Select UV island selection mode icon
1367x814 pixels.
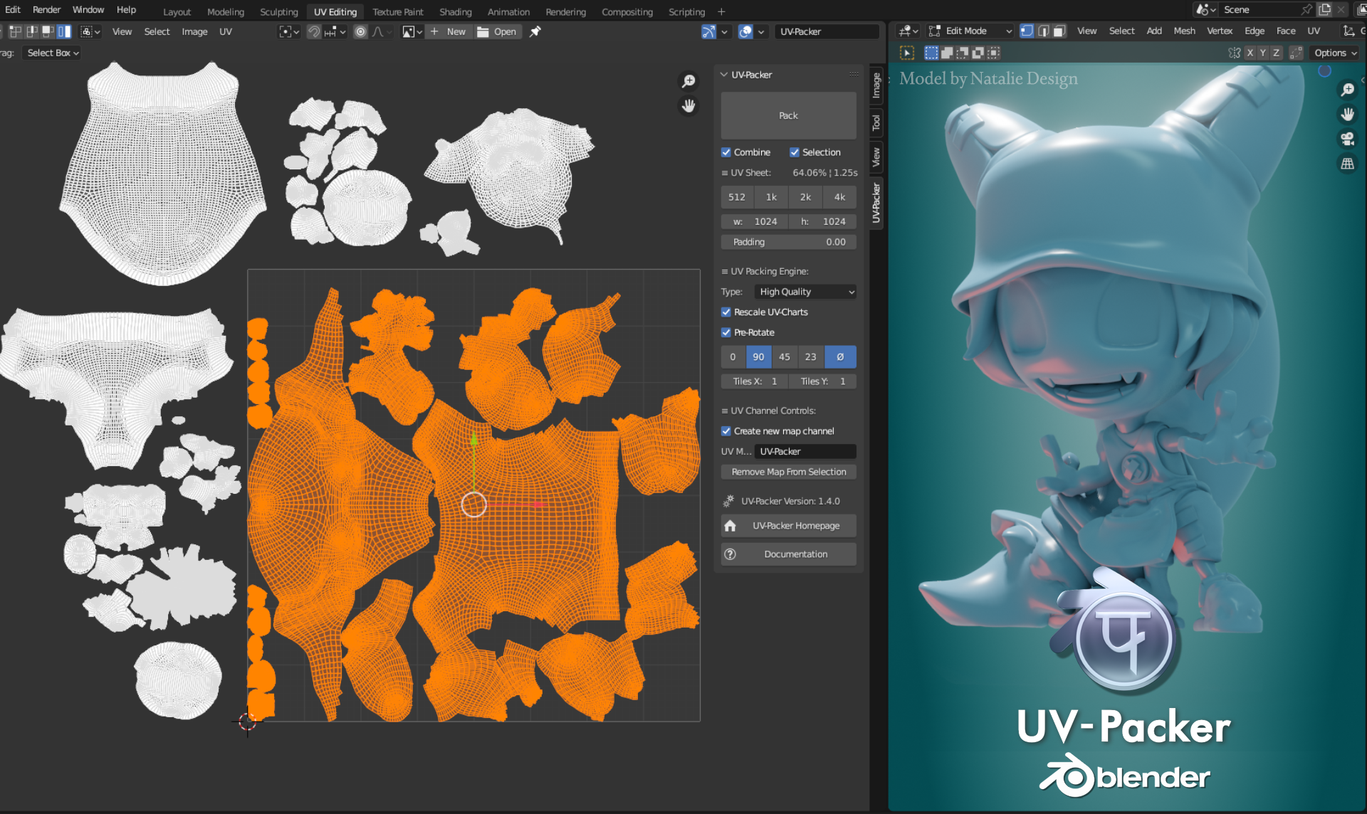[x=64, y=31]
